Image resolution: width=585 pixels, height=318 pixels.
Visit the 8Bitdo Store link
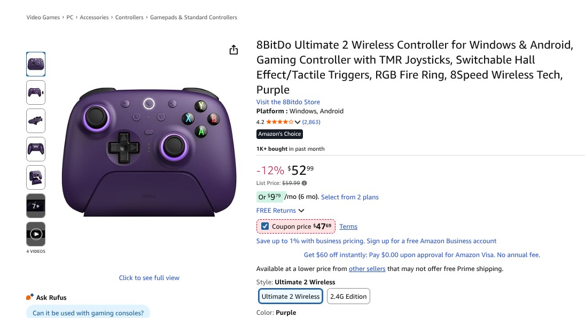click(x=288, y=102)
